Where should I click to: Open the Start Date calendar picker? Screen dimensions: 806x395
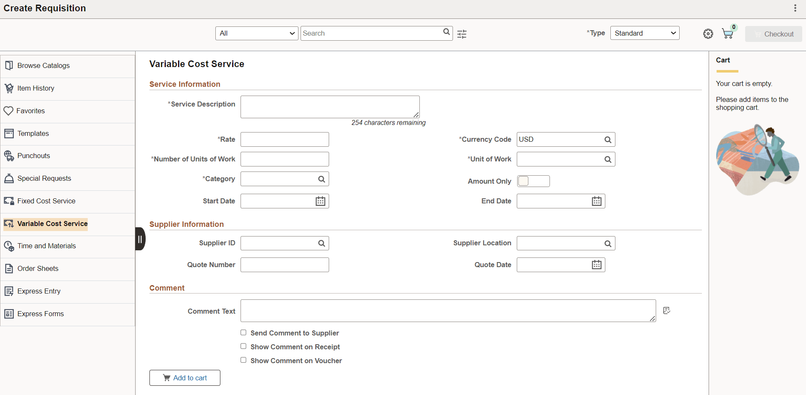click(320, 201)
